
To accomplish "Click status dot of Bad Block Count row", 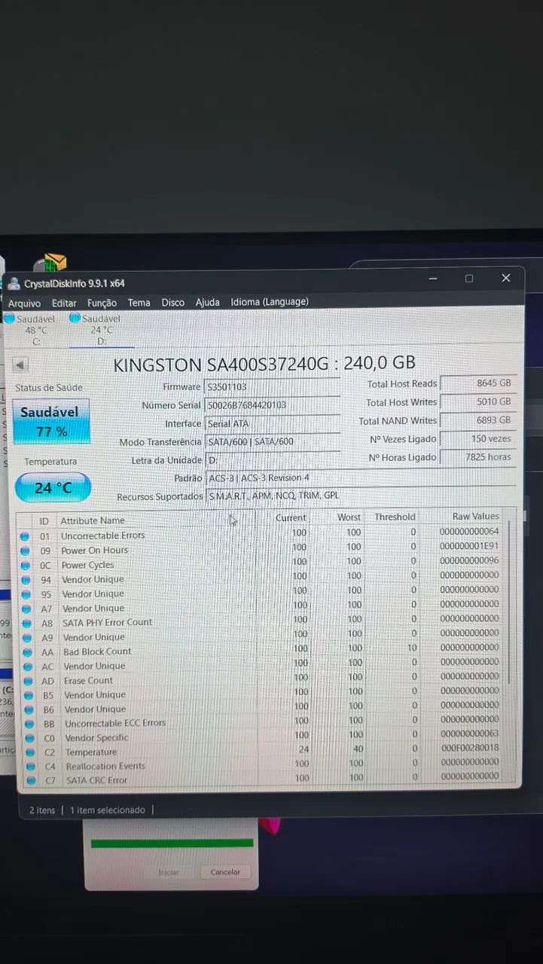I will pyautogui.click(x=27, y=652).
